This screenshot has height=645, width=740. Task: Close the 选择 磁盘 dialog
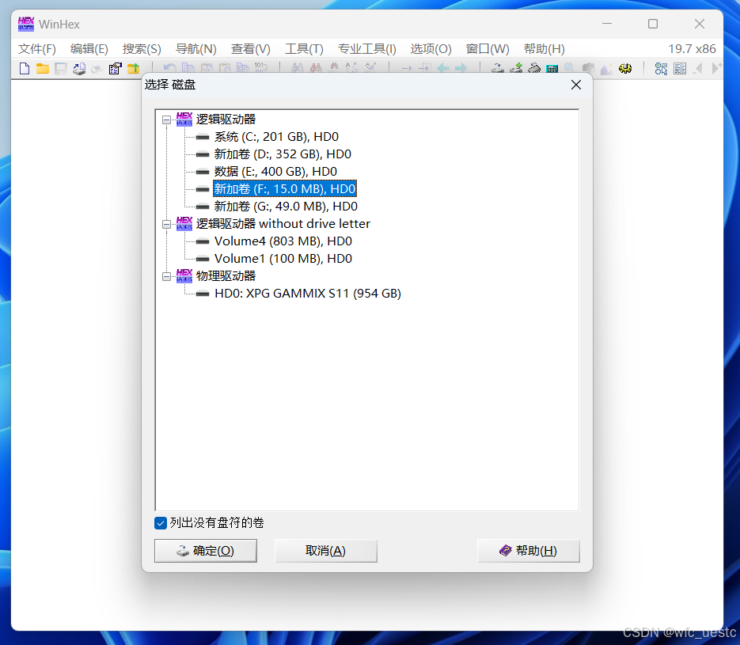[x=575, y=85]
